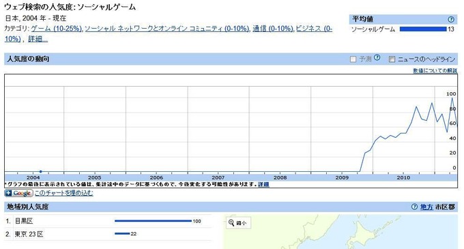Viewport: 464px width, 249px height.
Task: Click このチャートを埋め込む embed link
Action: click(x=63, y=193)
